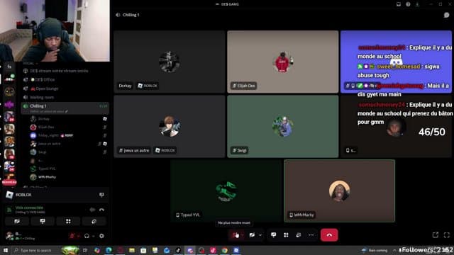Hang up with red disconnect button
This screenshot has height=255, width=454.
[x=329, y=235]
